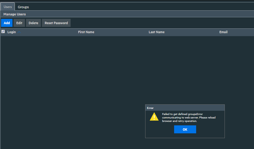This screenshot has height=149, width=254.
Task: Switch to the Groups tab
Action: click(23, 7)
